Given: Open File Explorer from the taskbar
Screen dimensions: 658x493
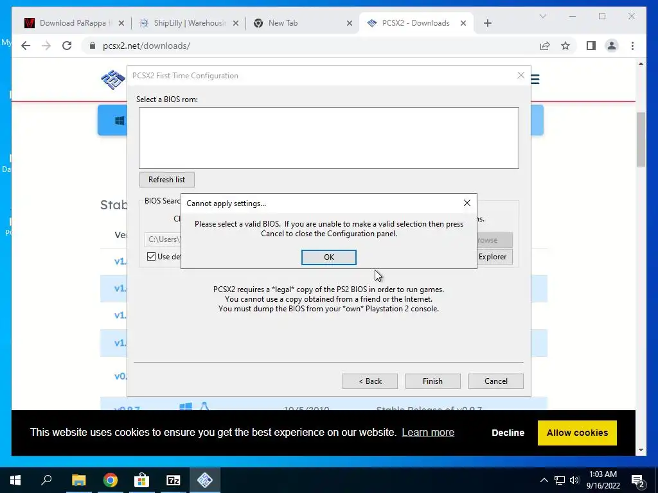Looking at the screenshot, I should (78, 480).
